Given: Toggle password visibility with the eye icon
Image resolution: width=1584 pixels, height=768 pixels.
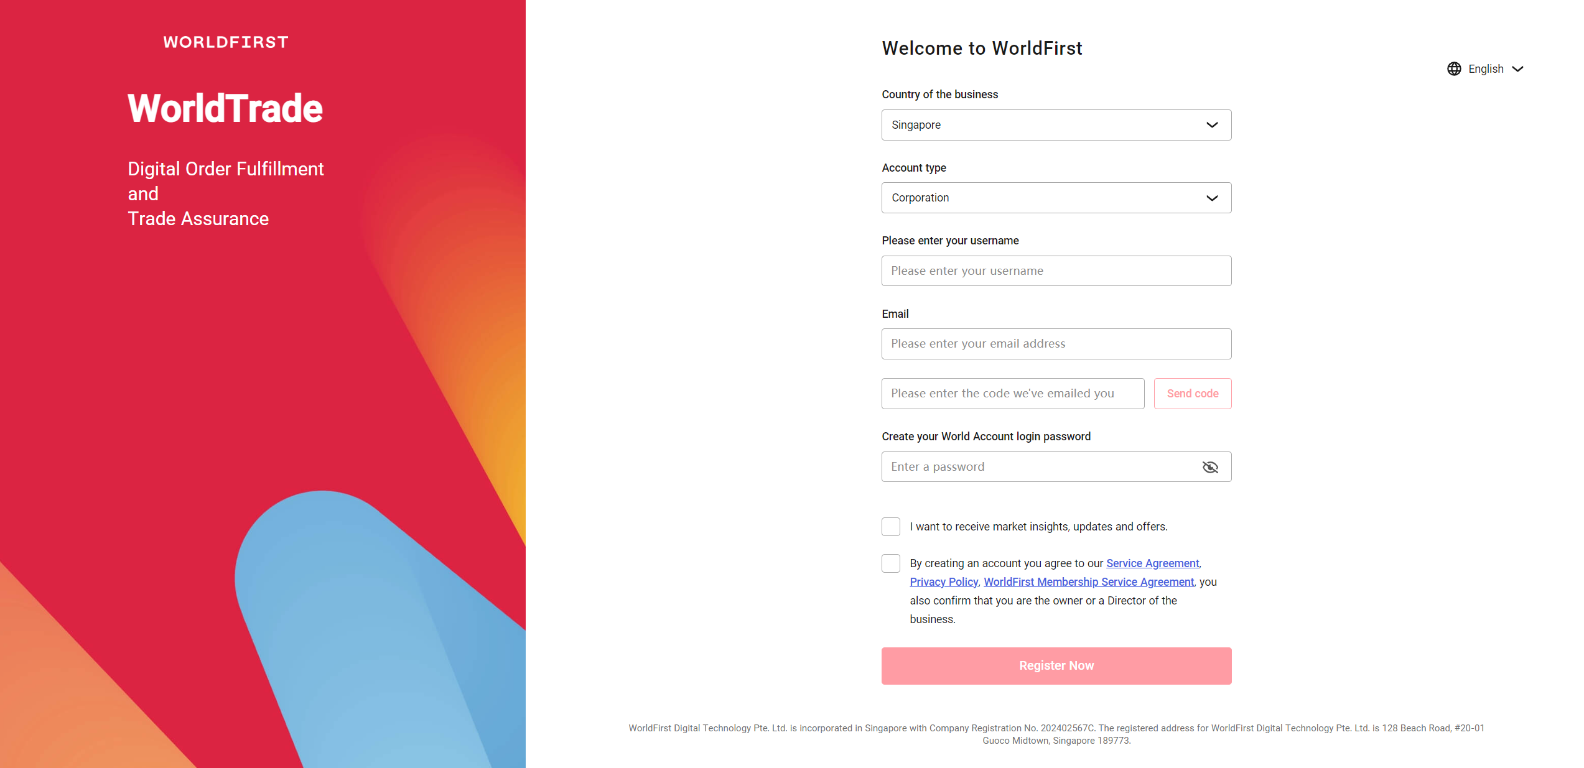Looking at the screenshot, I should (x=1210, y=466).
